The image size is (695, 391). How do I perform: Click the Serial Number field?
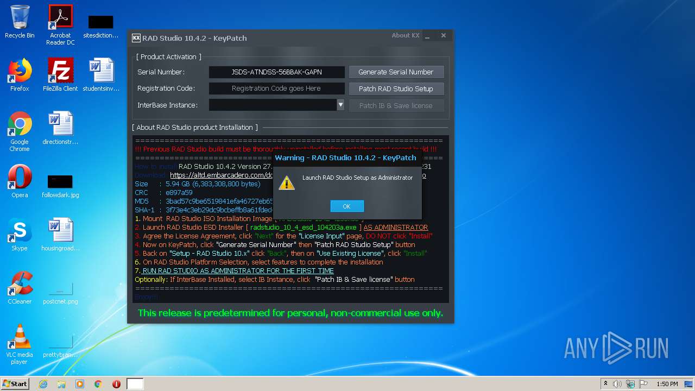tap(276, 72)
